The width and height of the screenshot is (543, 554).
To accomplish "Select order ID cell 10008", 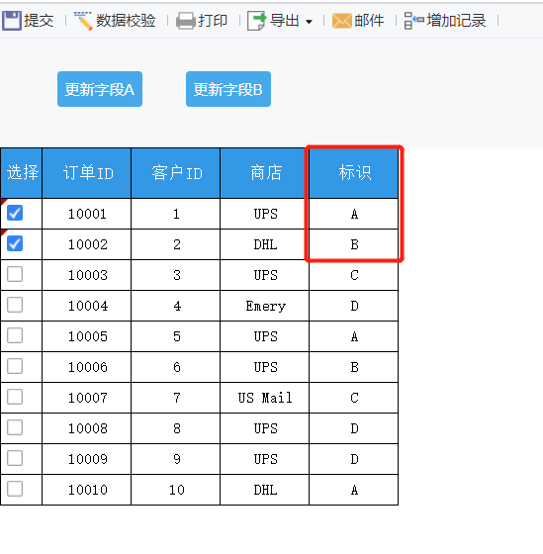I will click(x=87, y=428).
